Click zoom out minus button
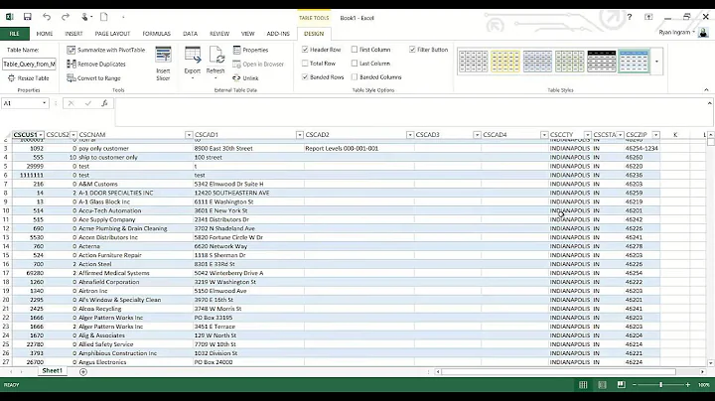Screen dimensions: 715x401 [x=635, y=385]
